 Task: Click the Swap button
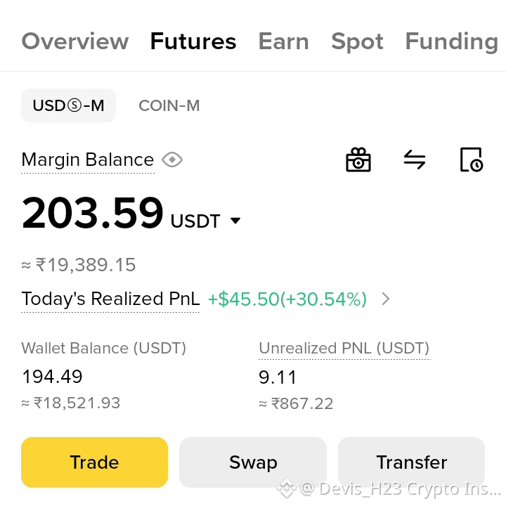(253, 462)
